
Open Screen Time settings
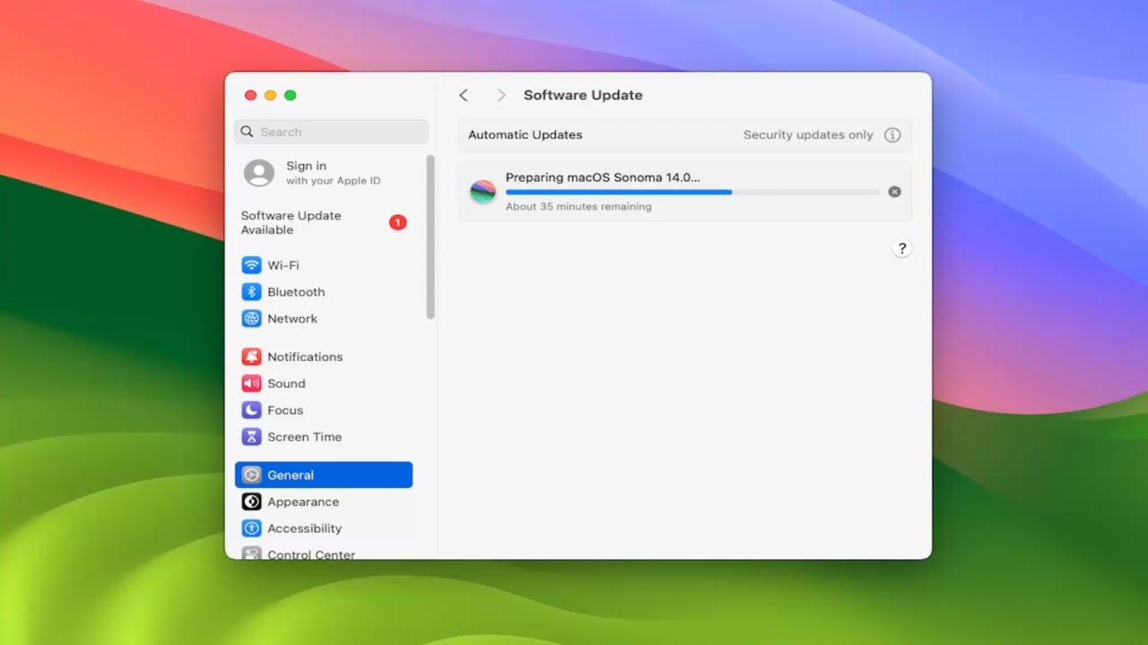coord(324,437)
